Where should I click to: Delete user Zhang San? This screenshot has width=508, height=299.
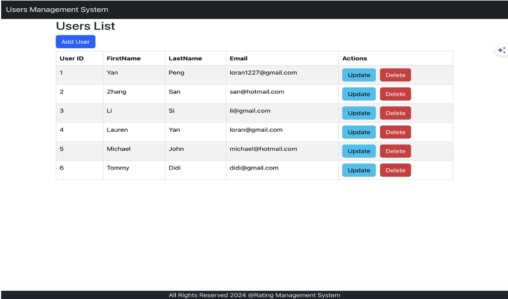(395, 94)
